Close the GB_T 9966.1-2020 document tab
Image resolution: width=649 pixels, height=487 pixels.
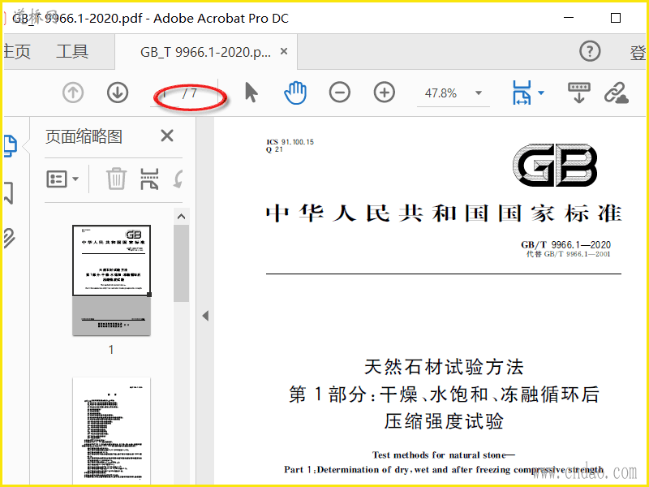(x=284, y=51)
